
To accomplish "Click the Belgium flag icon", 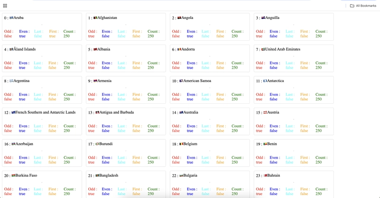I will pos(181,144).
